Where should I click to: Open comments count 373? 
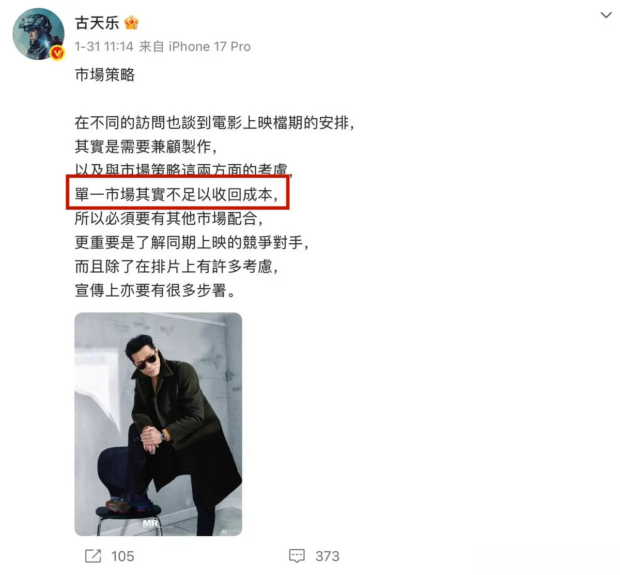pos(328,556)
